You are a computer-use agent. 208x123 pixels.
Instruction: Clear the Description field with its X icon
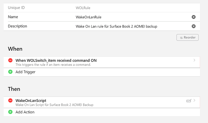point(194,26)
